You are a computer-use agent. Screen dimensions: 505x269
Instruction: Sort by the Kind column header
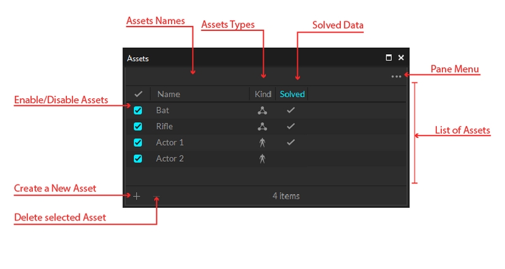point(263,94)
